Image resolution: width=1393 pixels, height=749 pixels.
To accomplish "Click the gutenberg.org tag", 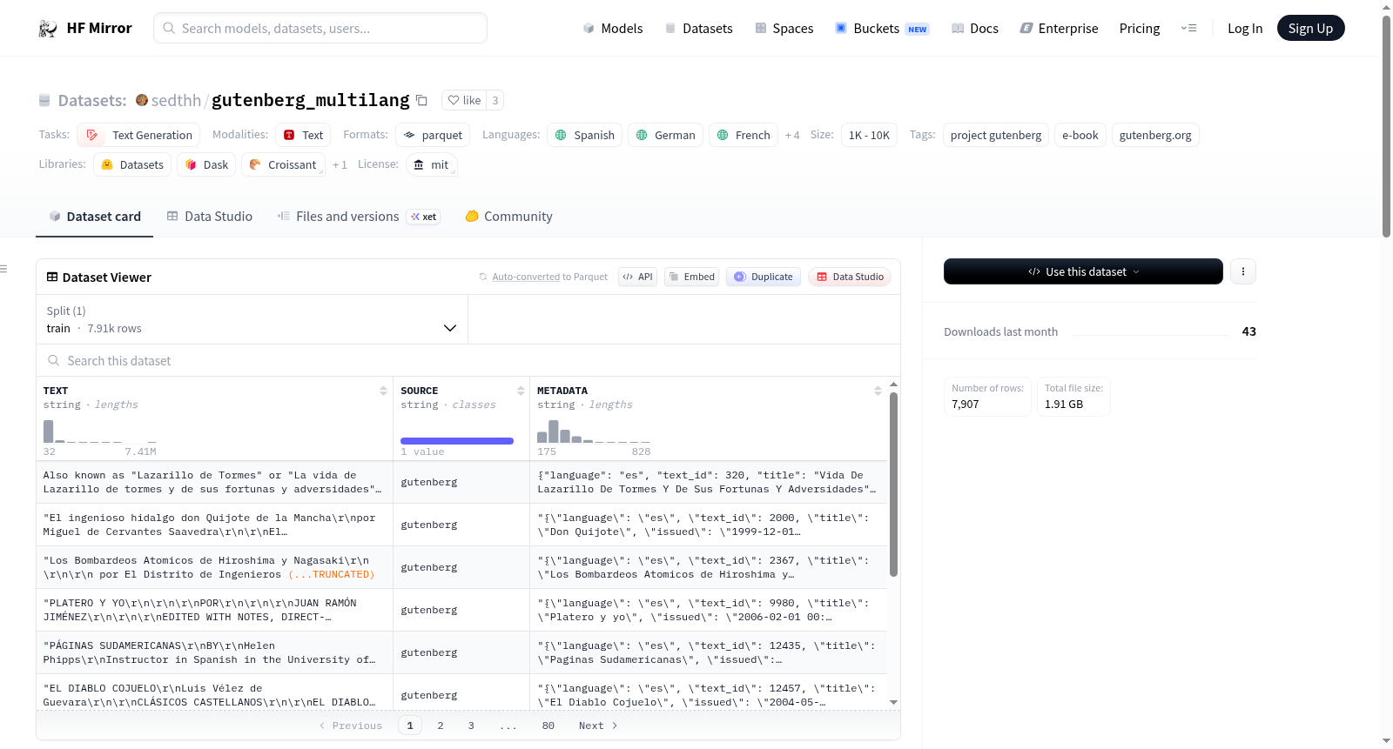I will point(1155,135).
